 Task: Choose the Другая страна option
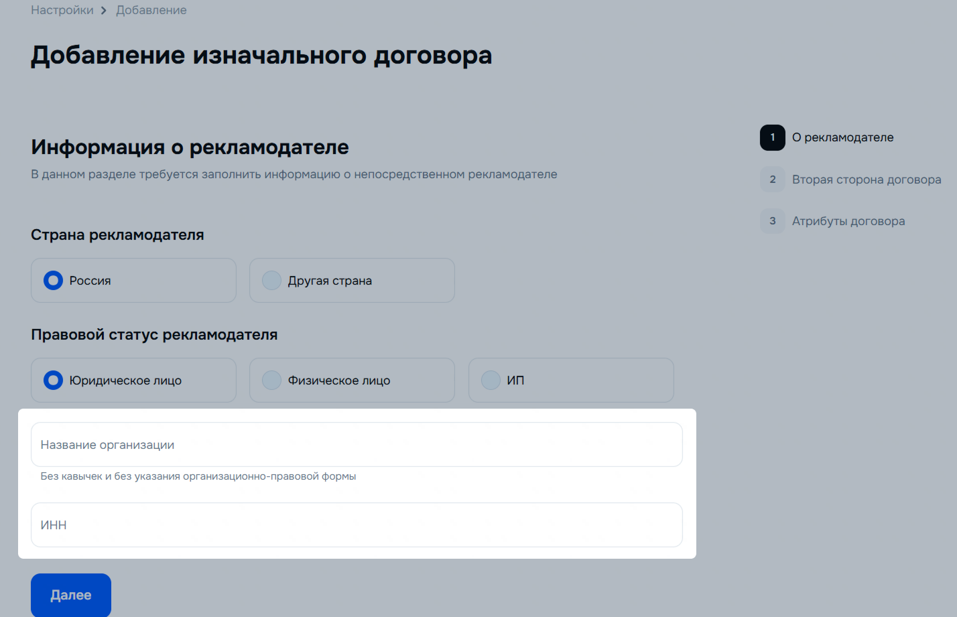click(272, 281)
